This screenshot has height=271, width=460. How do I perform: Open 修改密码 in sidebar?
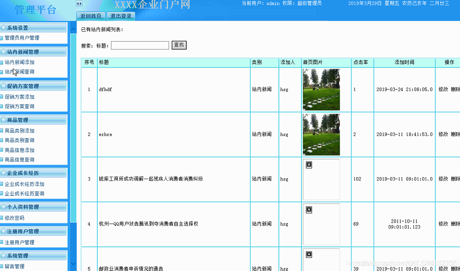coord(15,218)
